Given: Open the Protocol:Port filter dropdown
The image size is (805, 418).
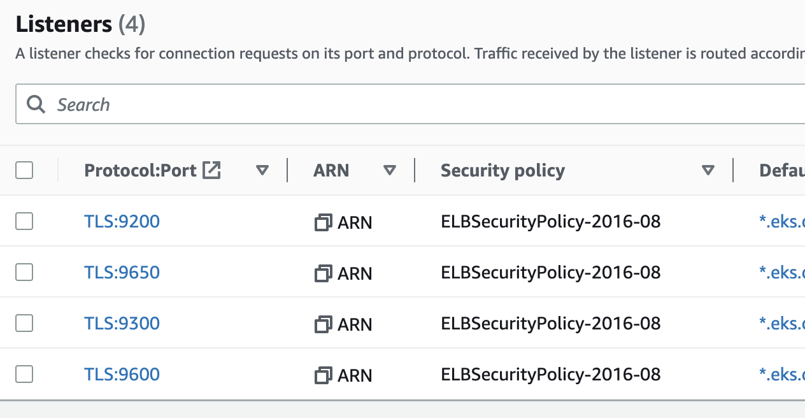Looking at the screenshot, I should point(262,170).
